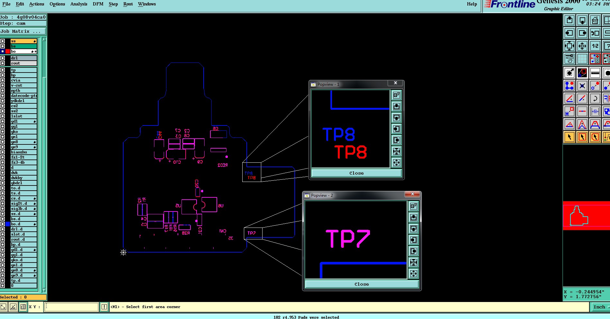Screen dimensions: 610x319
Task: Click the 1:2 zoom scale icon
Action: (x=595, y=46)
